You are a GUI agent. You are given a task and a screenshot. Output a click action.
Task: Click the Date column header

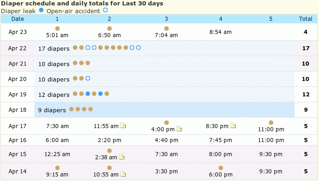click(18, 19)
